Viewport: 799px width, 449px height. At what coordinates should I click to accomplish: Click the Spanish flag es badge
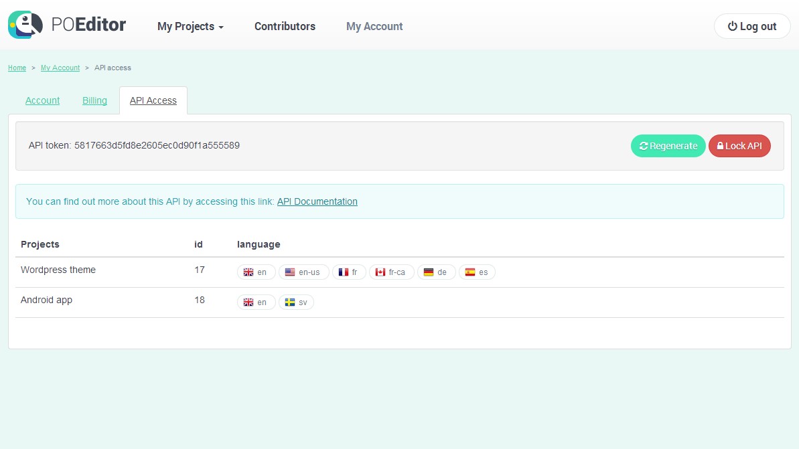point(477,272)
